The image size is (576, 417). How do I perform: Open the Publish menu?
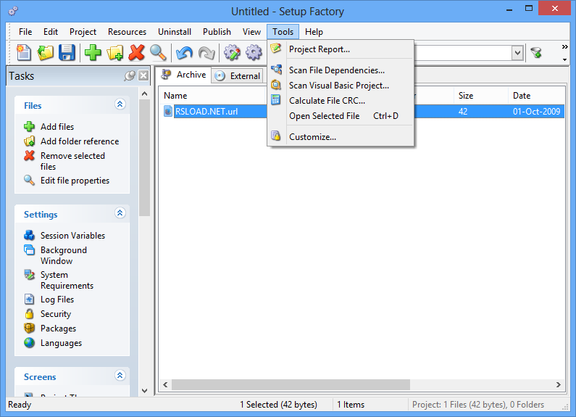coord(217,32)
